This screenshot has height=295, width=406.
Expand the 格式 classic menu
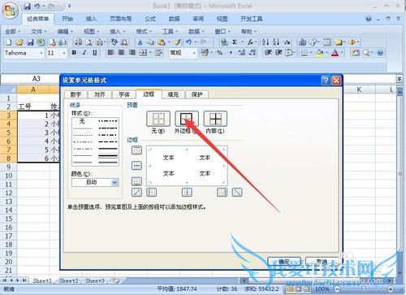144,32
